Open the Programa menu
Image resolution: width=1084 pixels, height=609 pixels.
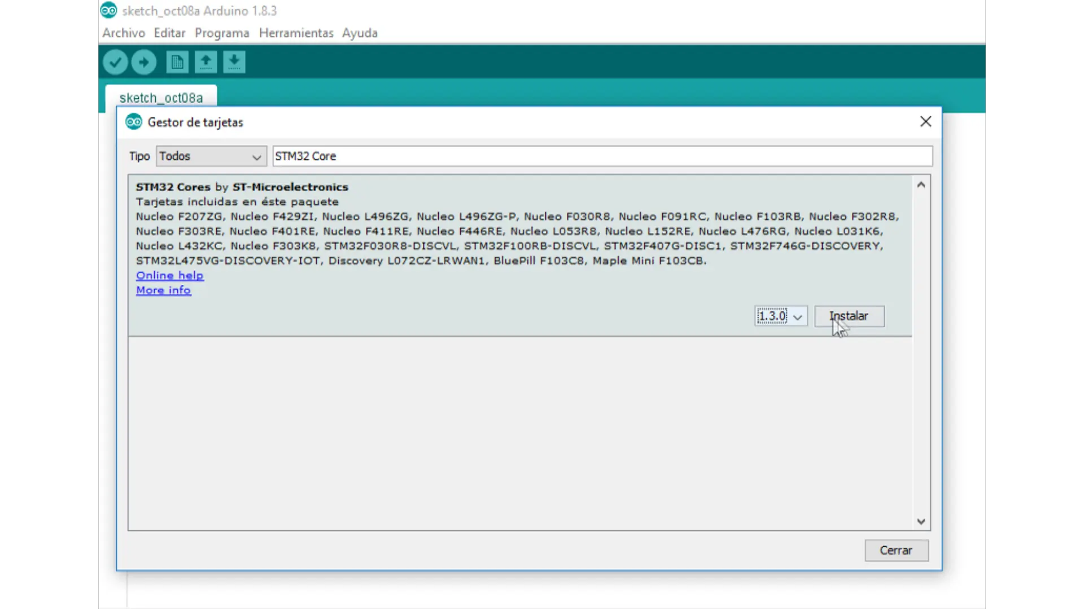[x=222, y=33]
